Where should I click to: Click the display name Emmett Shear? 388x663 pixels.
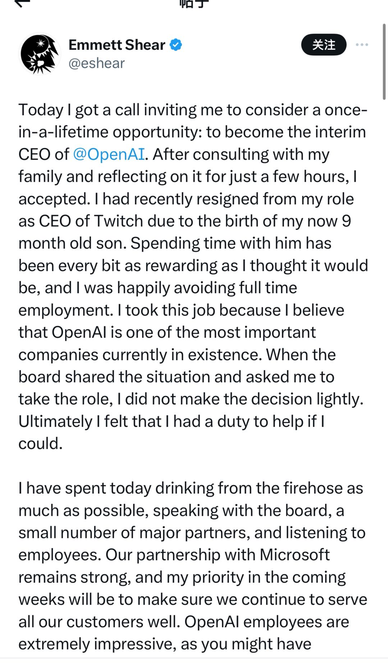(117, 45)
